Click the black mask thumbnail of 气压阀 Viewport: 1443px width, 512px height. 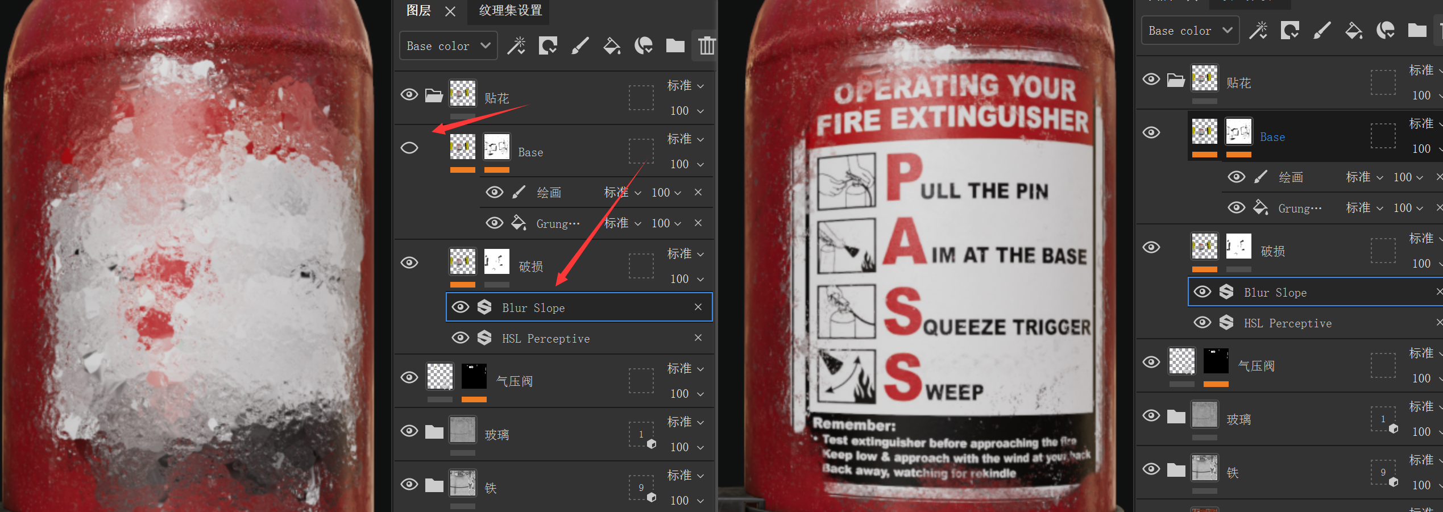pos(474,376)
